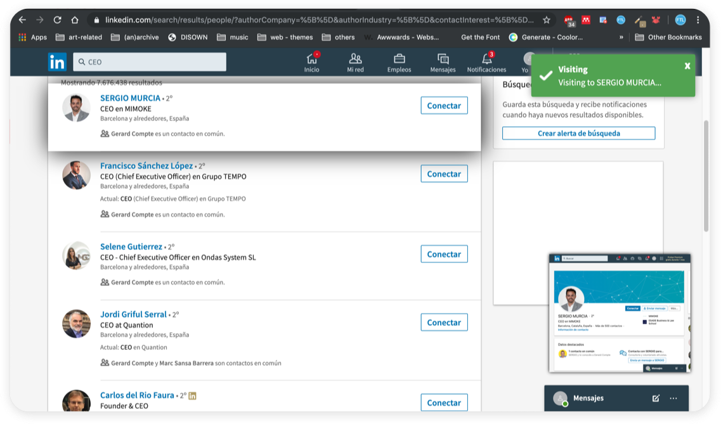Click the site lock icon in address bar
Screen dimensions: 721x424
tap(96, 20)
